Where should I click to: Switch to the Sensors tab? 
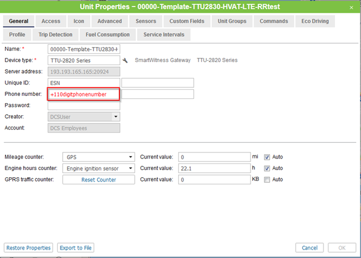click(145, 21)
